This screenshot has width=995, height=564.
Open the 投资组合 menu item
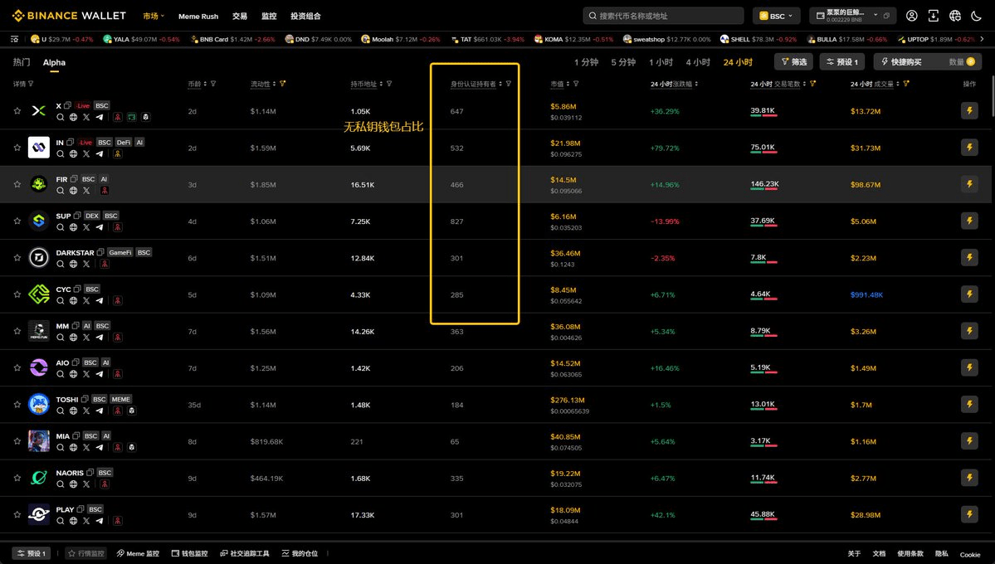coord(305,16)
